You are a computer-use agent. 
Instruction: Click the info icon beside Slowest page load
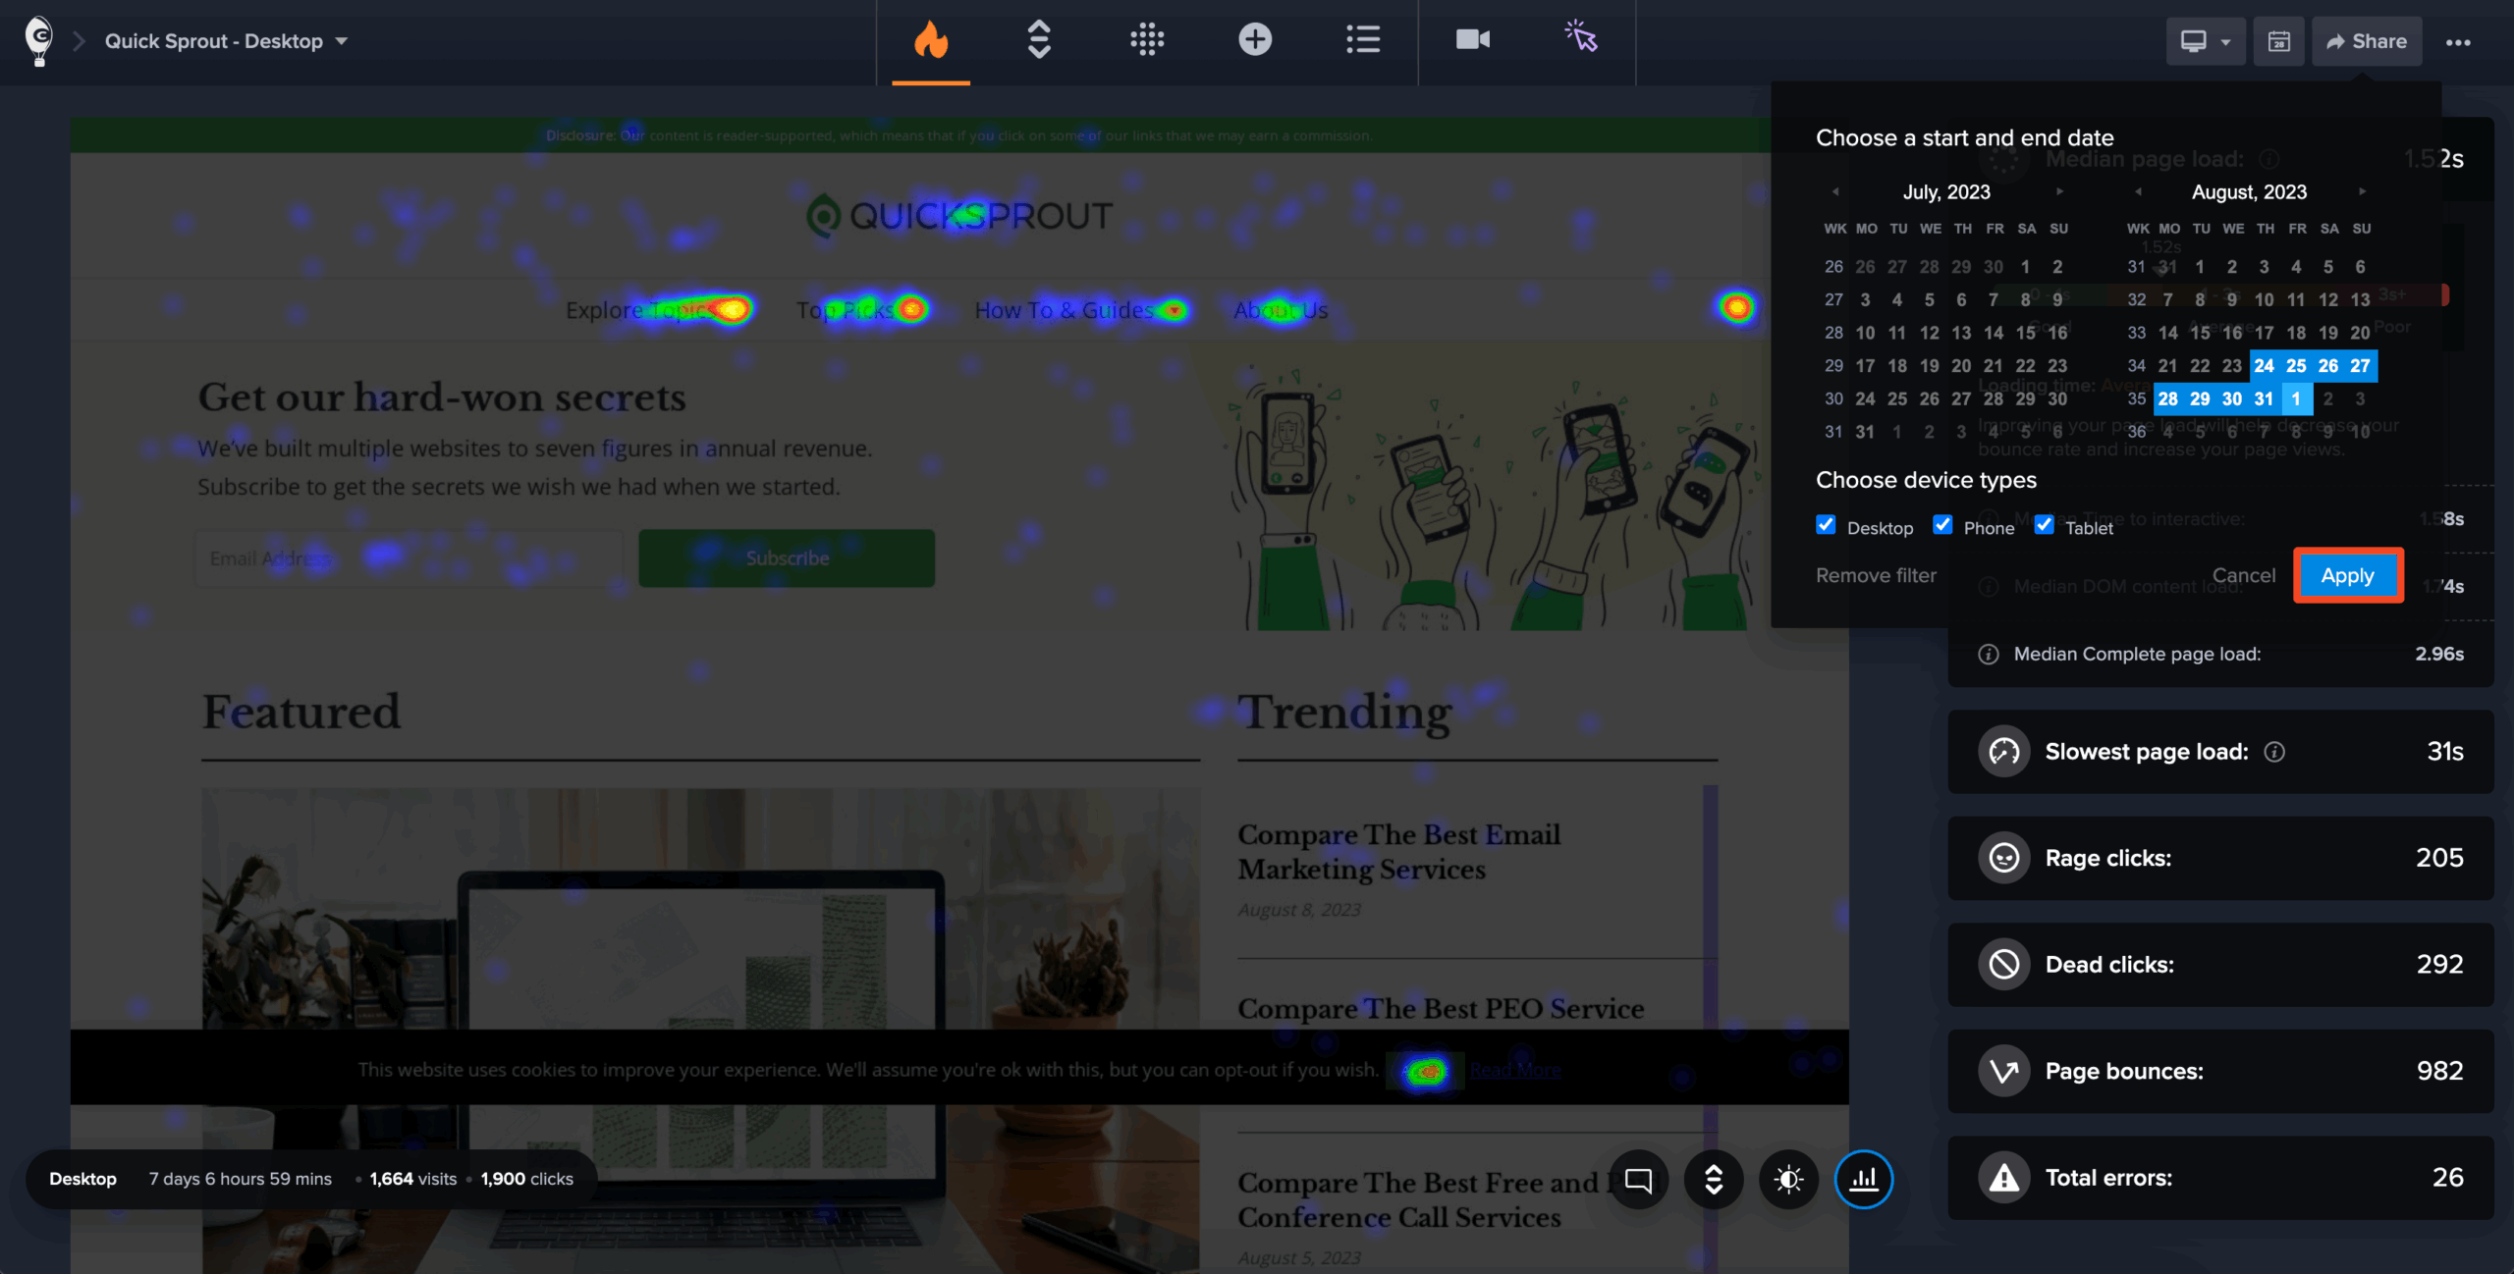point(2274,752)
